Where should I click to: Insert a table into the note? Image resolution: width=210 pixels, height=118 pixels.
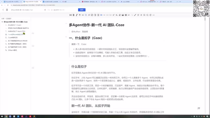pos(126,15)
